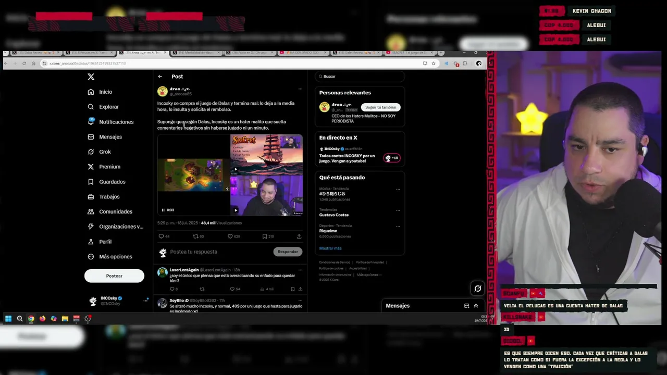Click the Seguir tú también button
667x375 pixels.
[x=380, y=107]
